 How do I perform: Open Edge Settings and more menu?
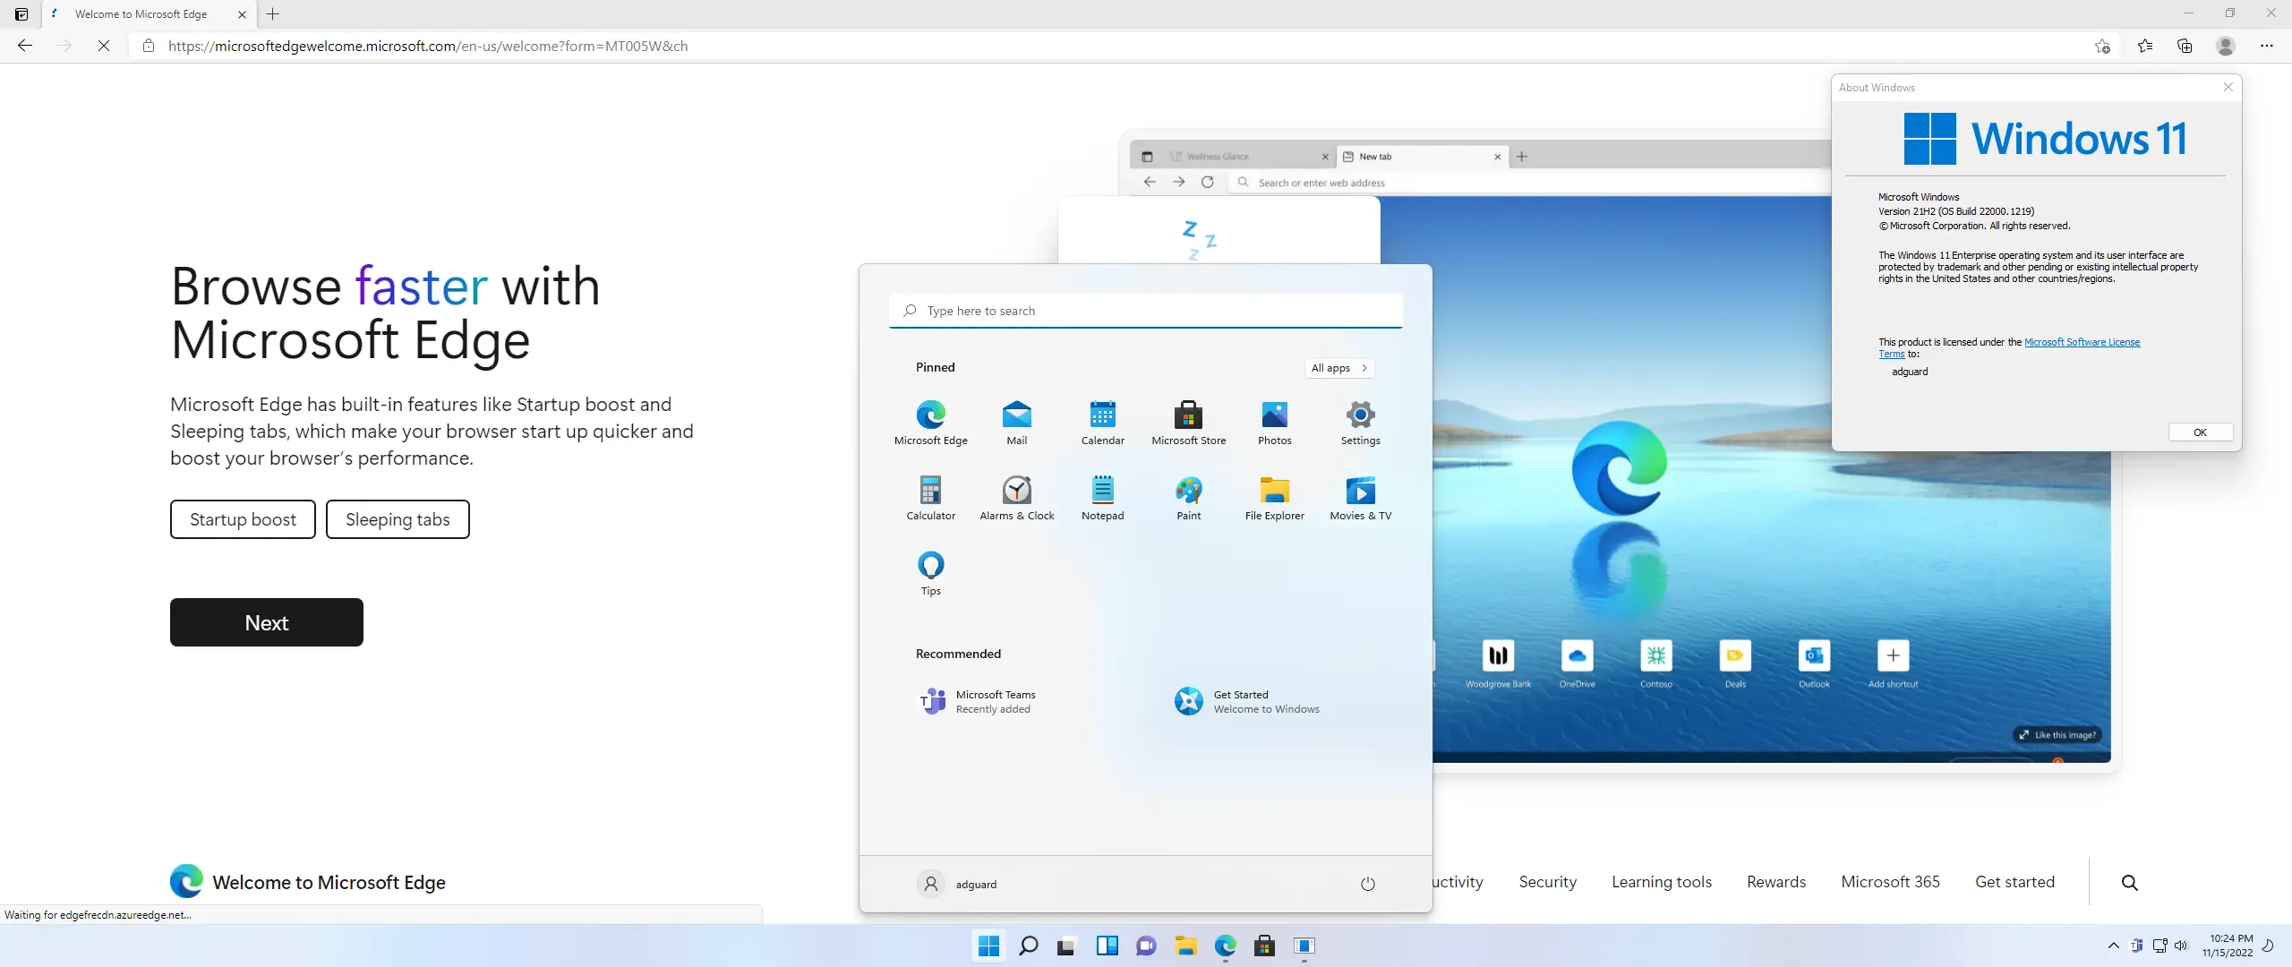click(2266, 46)
